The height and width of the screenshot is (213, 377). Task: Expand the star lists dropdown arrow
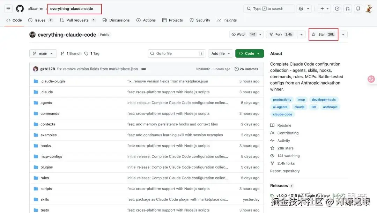pyautogui.click(x=343, y=35)
